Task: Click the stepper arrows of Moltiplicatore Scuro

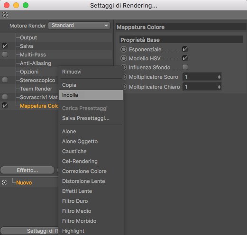Action: (219, 77)
